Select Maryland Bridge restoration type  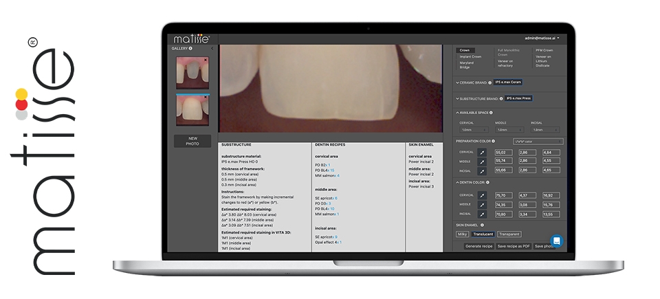467,65
